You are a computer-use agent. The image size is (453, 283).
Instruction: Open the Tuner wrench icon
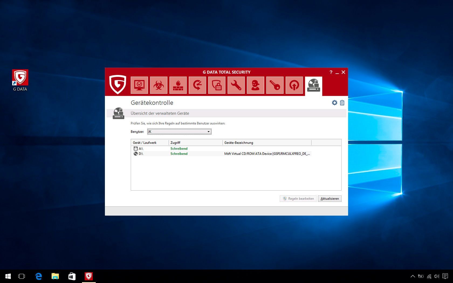point(236,85)
